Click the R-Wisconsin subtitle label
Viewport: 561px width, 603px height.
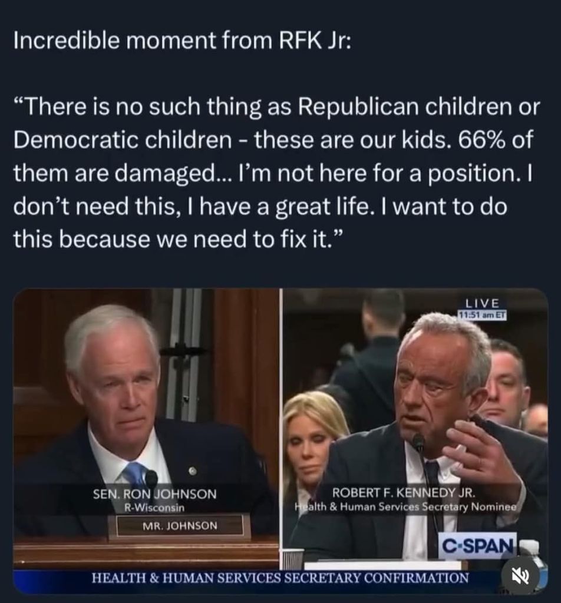154,508
